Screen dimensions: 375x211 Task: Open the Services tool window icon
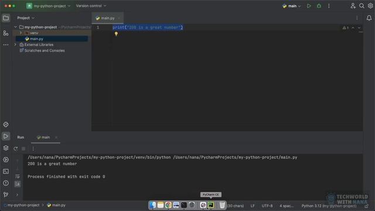point(6,160)
